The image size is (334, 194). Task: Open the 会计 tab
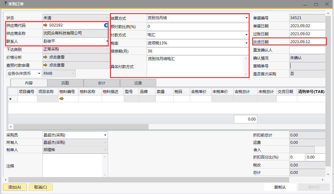tap(102, 83)
